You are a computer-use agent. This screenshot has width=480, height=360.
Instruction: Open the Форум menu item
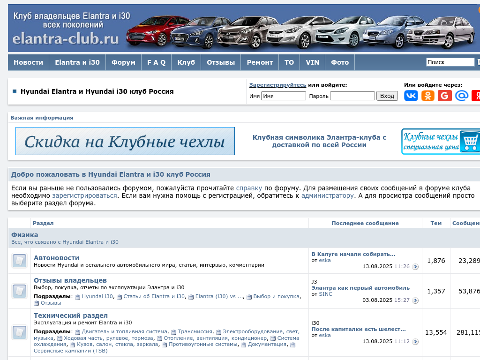(123, 62)
